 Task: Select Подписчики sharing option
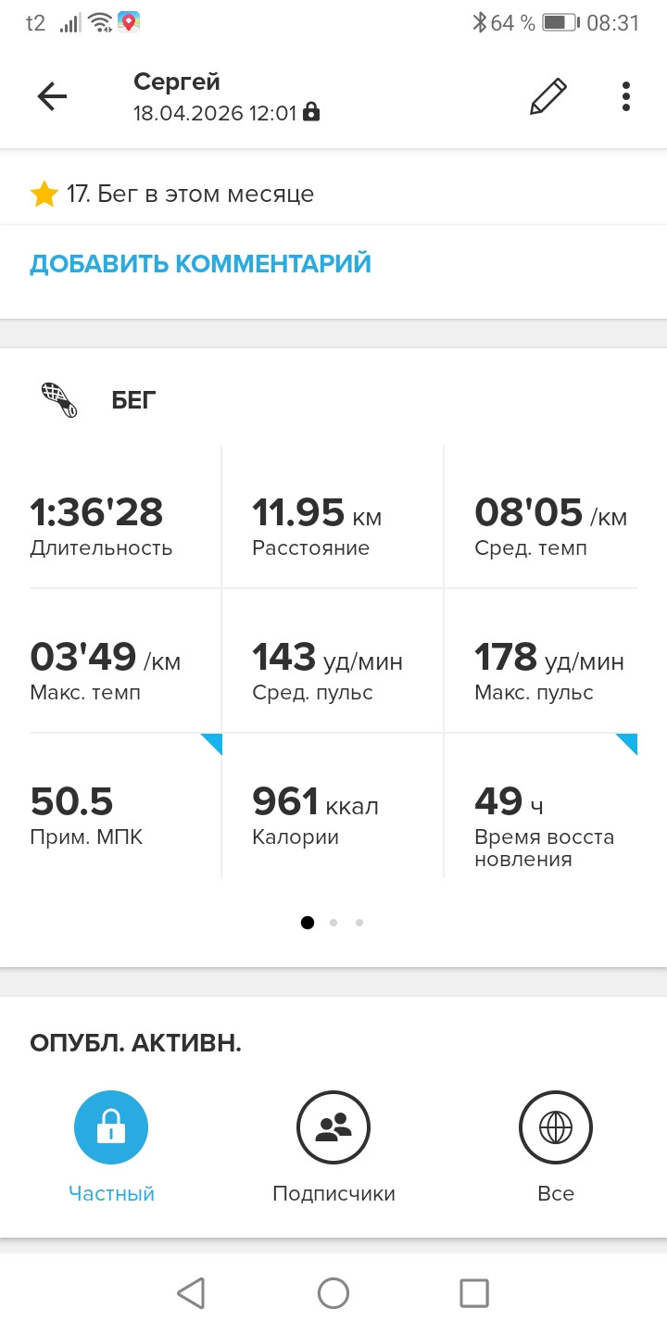333,1127
